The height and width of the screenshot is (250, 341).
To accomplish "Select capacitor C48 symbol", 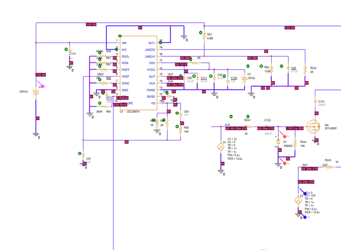I will pyautogui.click(x=214, y=78).
